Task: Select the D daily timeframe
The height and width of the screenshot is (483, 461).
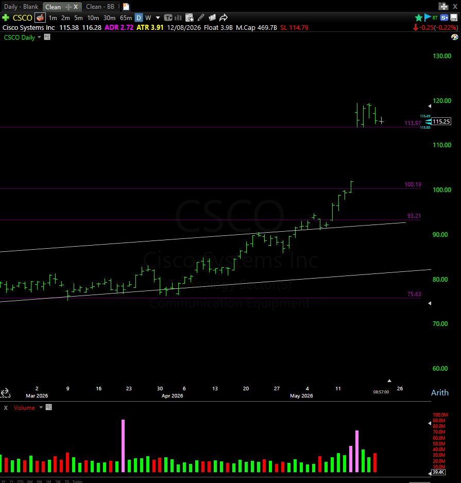Action: [139, 18]
